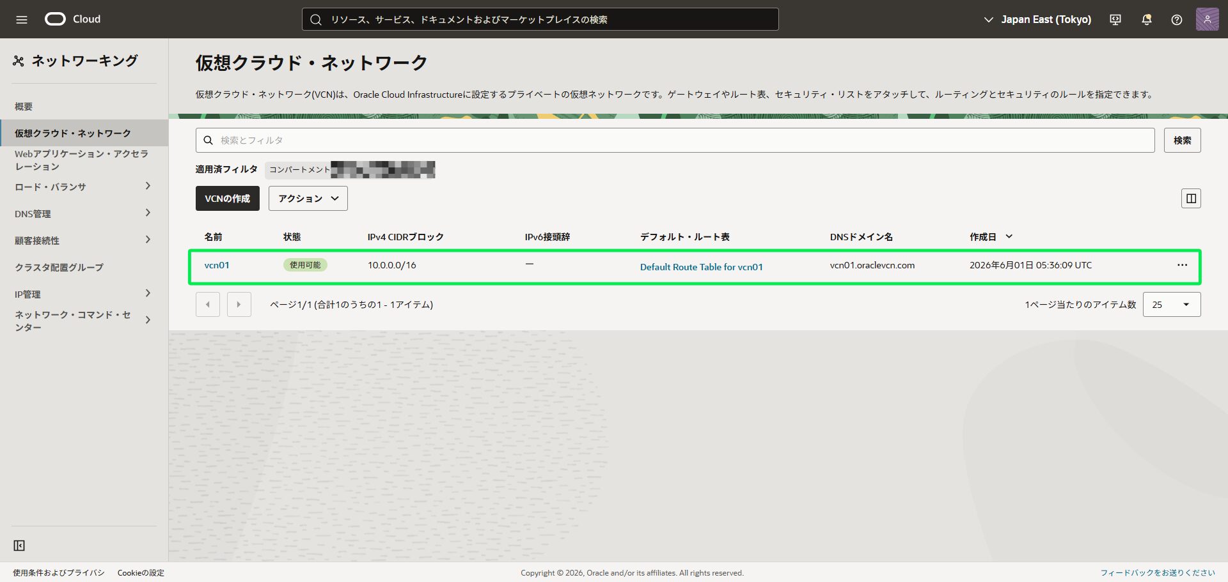
Task: Click the IPv4 CIDRブロック column header
Action: pyautogui.click(x=405, y=237)
